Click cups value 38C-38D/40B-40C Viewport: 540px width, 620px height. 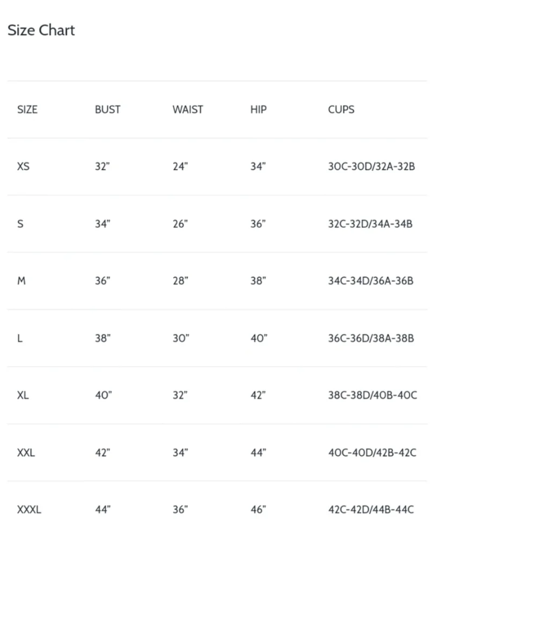(x=373, y=395)
